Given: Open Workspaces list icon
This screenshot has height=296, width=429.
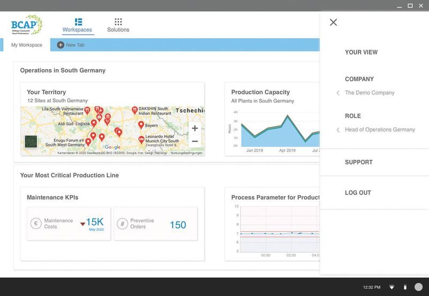Looking at the screenshot, I should point(78,21).
